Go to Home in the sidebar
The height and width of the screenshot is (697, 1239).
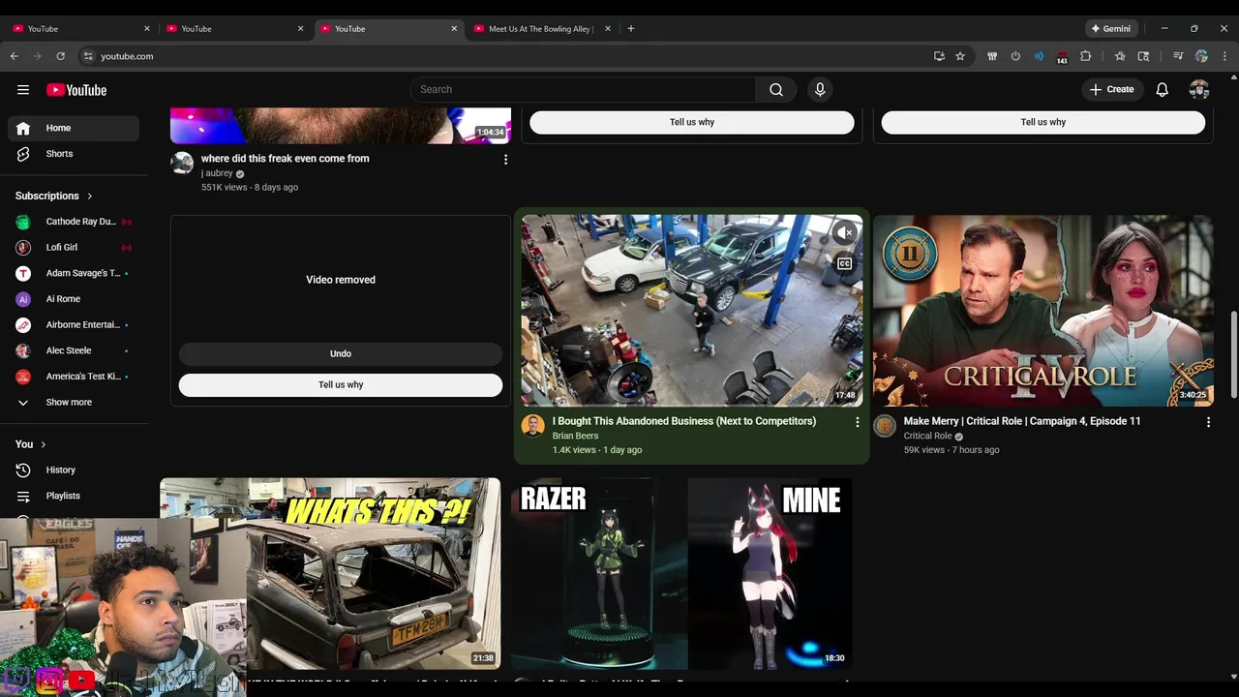[74, 128]
